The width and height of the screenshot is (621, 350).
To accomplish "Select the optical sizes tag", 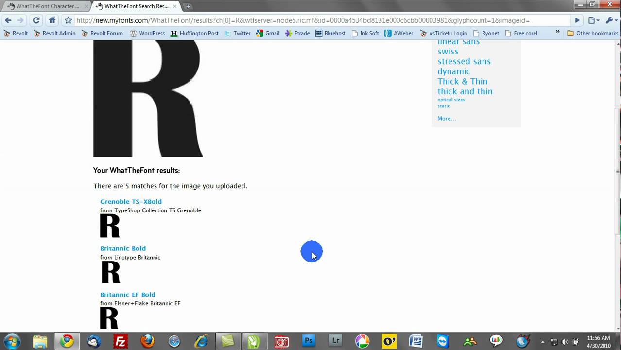I will click(451, 100).
